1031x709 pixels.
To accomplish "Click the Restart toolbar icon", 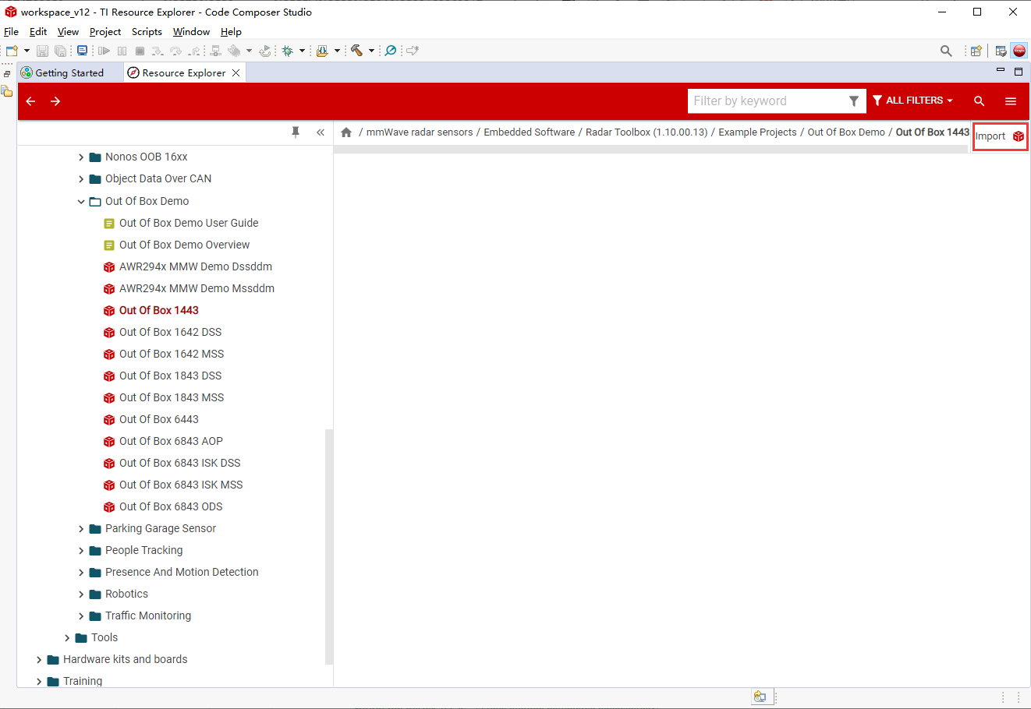I will click(x=265, y=51).
